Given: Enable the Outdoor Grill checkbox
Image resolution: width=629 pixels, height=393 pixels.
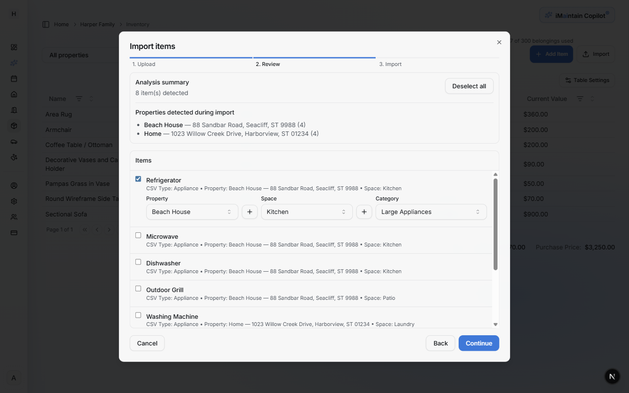Looking at the screenshot, I should click(x=138, y=288).
